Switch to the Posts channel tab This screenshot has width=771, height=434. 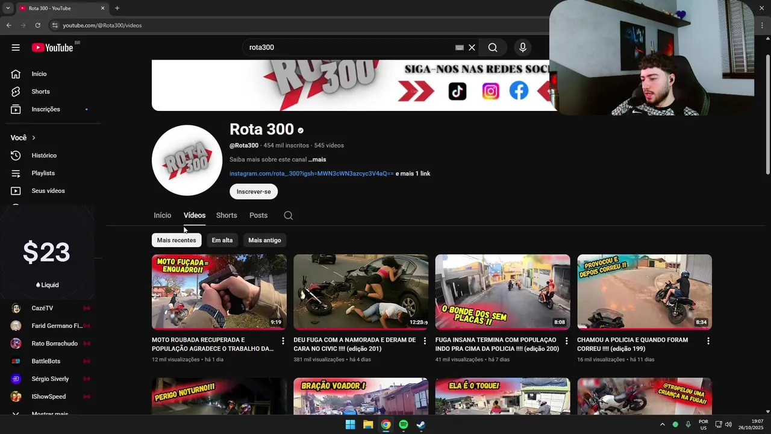[x=258, y=215]
